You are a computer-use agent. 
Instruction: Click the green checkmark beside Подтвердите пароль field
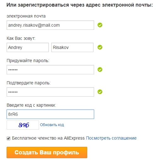click(x=100, y=92)
